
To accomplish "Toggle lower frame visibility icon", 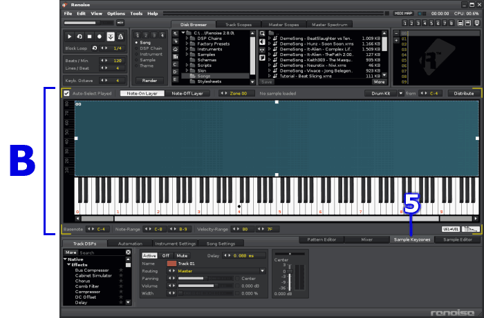I will point(468,23).
